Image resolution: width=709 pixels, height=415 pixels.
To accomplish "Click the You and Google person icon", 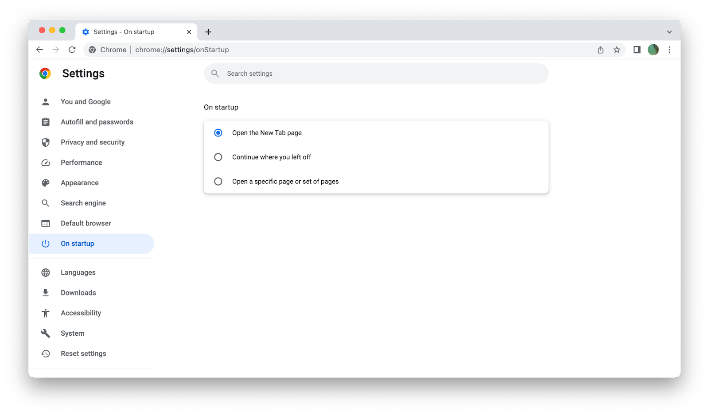I will pos(46,101).
